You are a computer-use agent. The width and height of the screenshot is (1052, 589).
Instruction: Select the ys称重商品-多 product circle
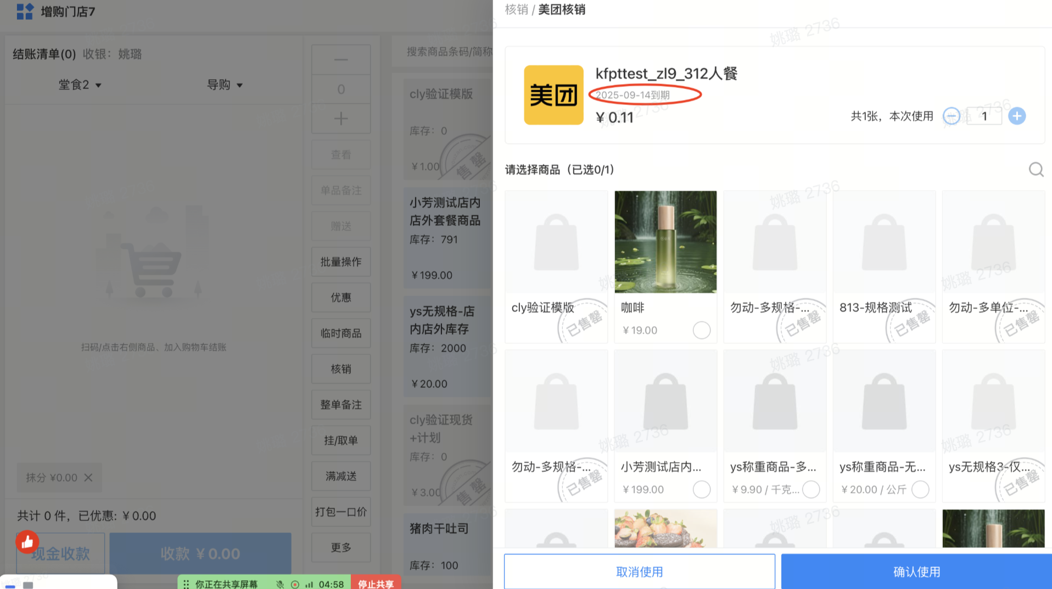pyautogui.click(x=811, y=489)
